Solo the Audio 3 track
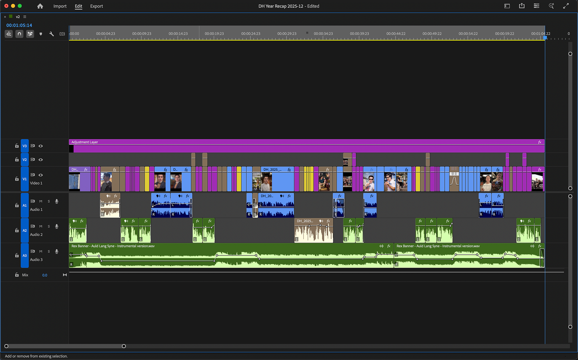578x360 pixels. tap(48, 251)
